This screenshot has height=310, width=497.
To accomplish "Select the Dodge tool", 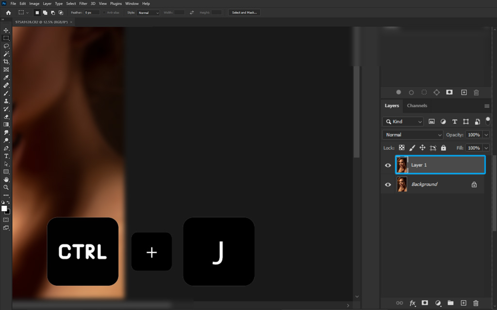I will click(x=6, y=140).
